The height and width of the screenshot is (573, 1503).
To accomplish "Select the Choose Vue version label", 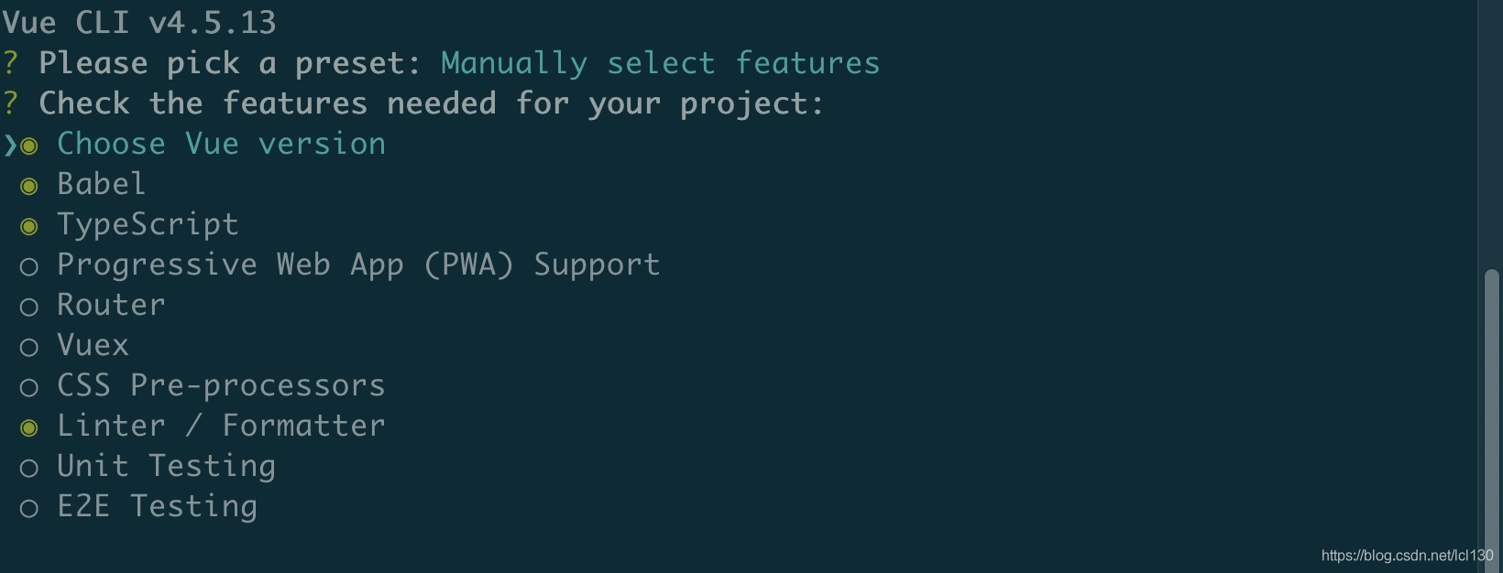I will tap(221, 144).
